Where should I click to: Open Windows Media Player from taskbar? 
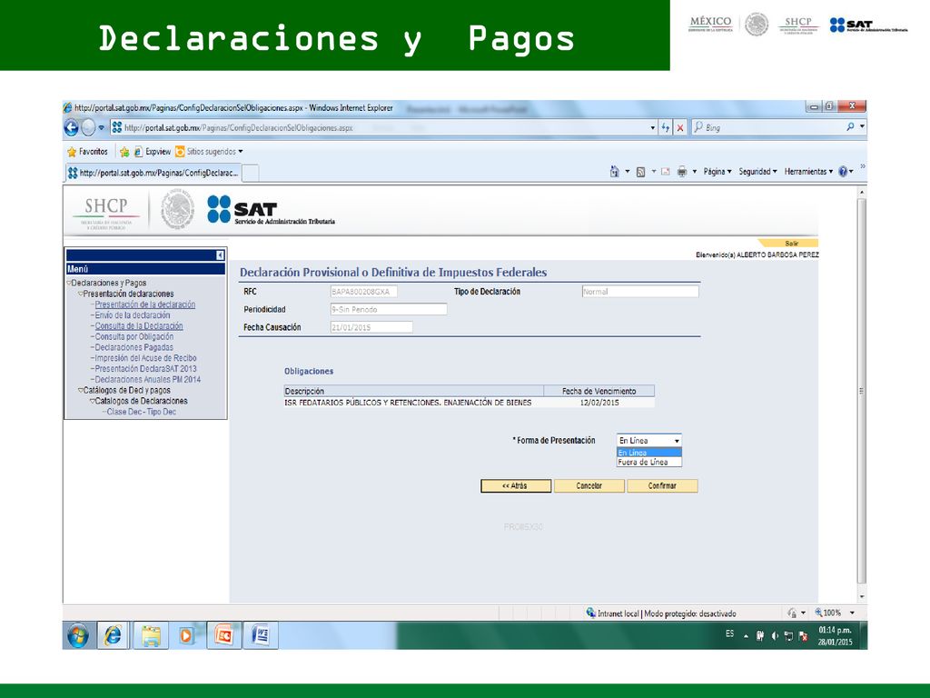[x=186, y=635]
